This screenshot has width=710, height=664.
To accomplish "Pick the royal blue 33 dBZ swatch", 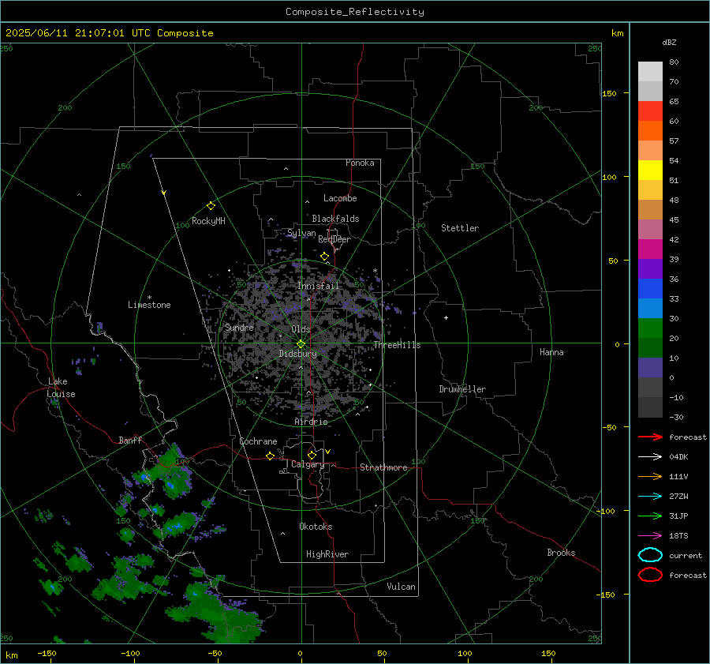I will pyautogui.click(x=650, y=289).
